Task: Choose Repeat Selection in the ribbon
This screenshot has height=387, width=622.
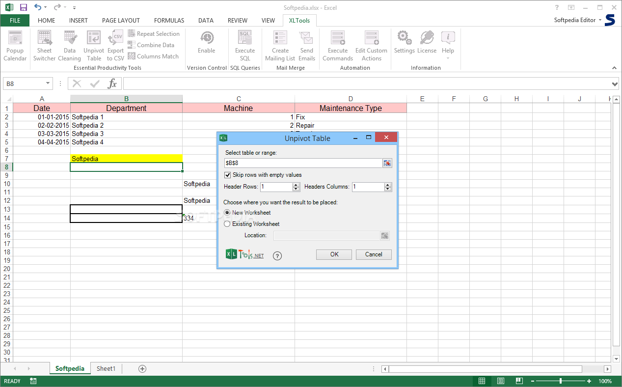Action: point(154,34)
